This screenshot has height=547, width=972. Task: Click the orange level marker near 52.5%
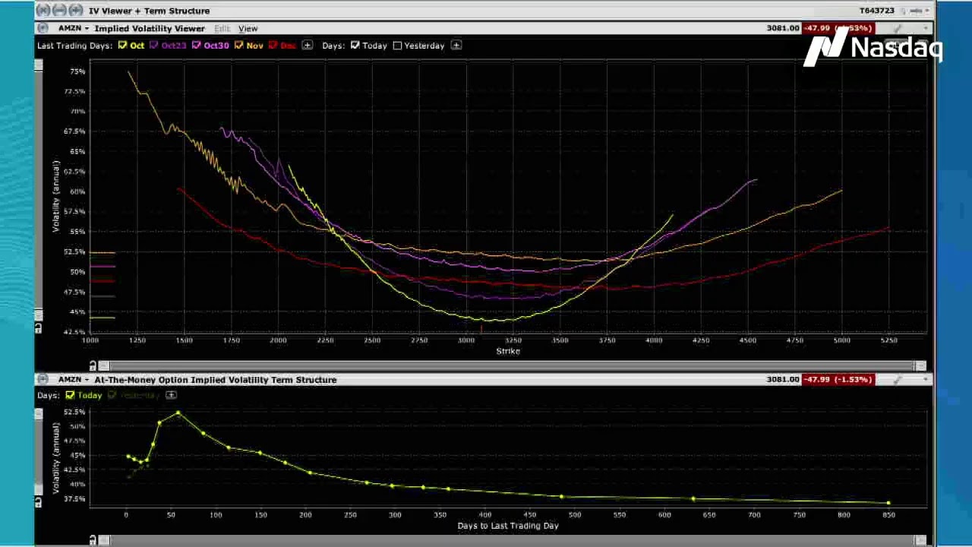coord(103,252)
